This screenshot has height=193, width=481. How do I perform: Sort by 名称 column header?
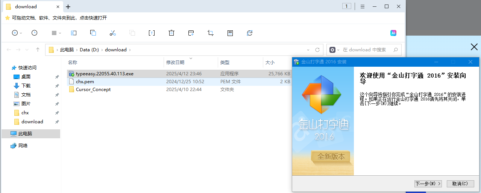click(73, 63)
